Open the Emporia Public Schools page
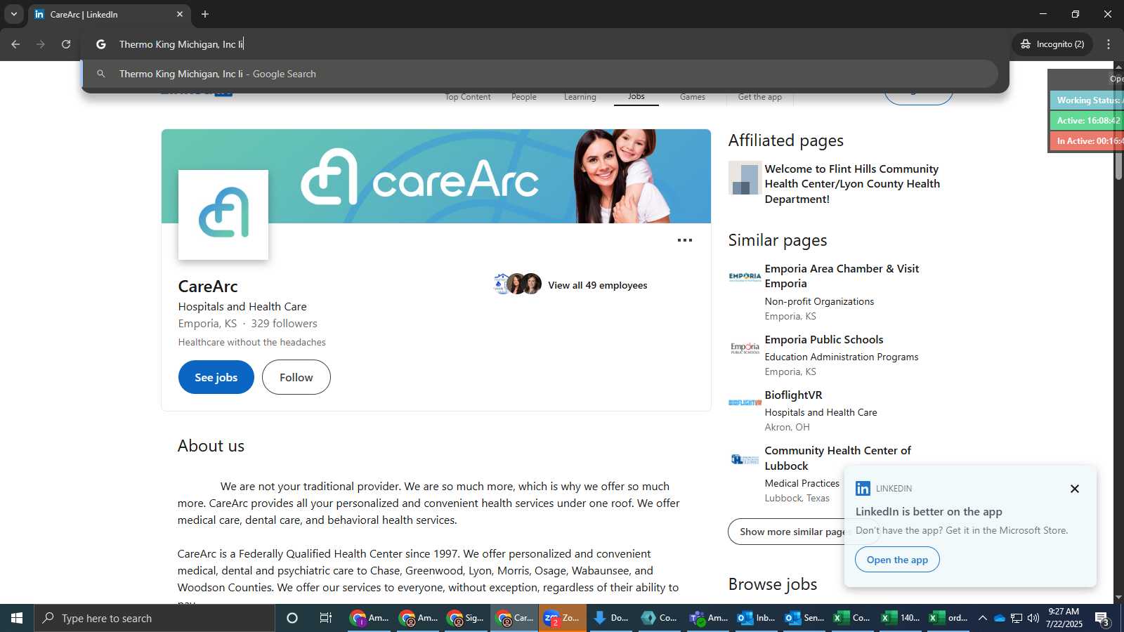Screen dimensions: 1124x632 pyautogui.click(x=824, y=340)
